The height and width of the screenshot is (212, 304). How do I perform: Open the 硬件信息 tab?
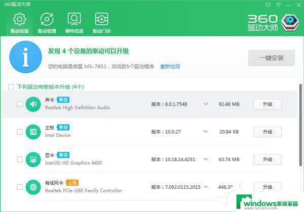pyautogui.click(x=74, y=23)
